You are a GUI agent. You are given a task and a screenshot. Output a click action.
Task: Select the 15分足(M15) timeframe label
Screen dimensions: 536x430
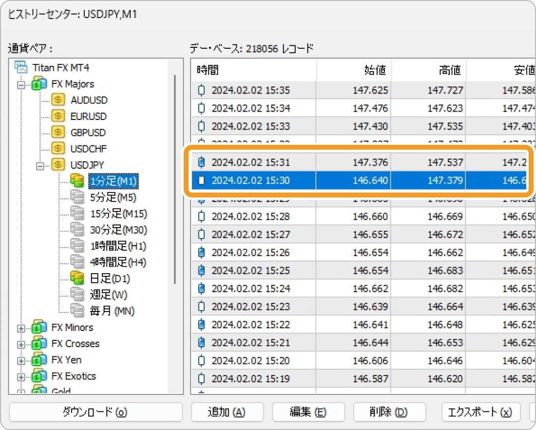pos(118,214)
